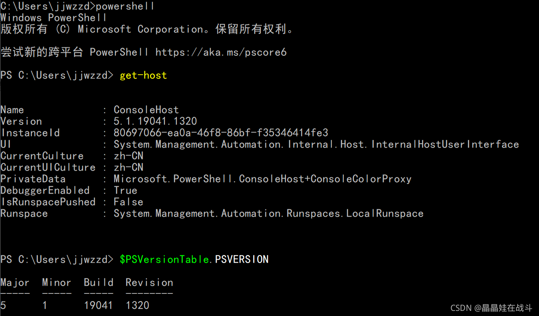Click the CurrentCulture zh-CN value
Image resolution: width=539 pixels, height=316 pixels.
click(x=128, y=156)
